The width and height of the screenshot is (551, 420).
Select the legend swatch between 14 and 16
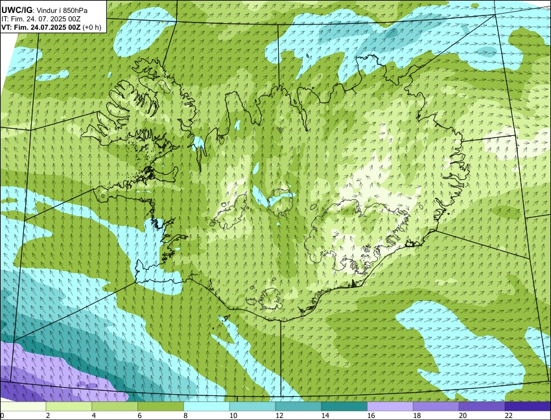[344, 406]
